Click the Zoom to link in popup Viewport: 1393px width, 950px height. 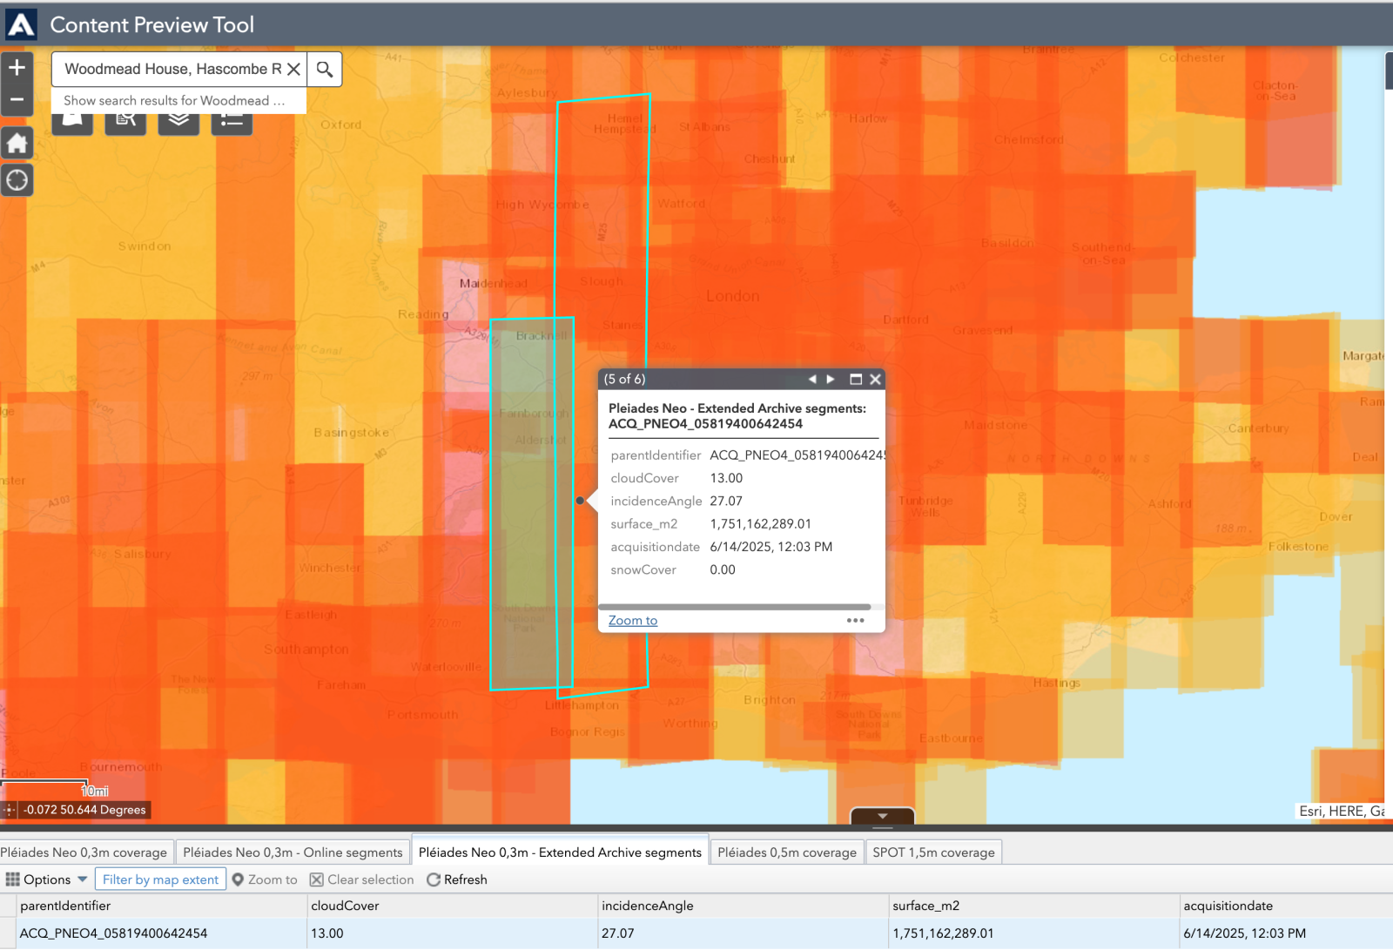pyautogui.click(x=633, y=620)
